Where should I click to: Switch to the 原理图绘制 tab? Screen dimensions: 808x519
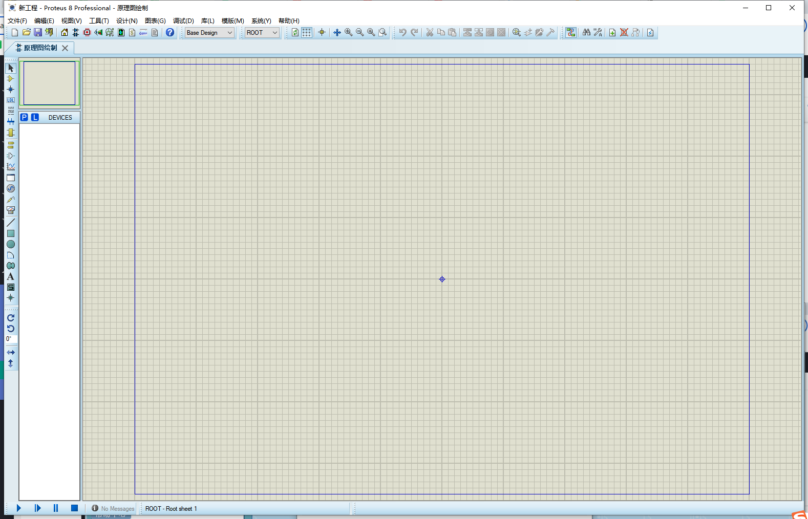(x=40, y=48)
